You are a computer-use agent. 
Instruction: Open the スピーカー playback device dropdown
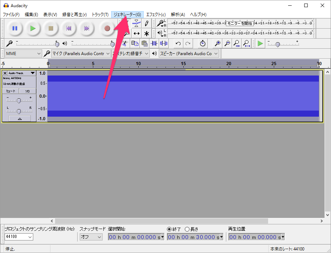coord(189,54)
